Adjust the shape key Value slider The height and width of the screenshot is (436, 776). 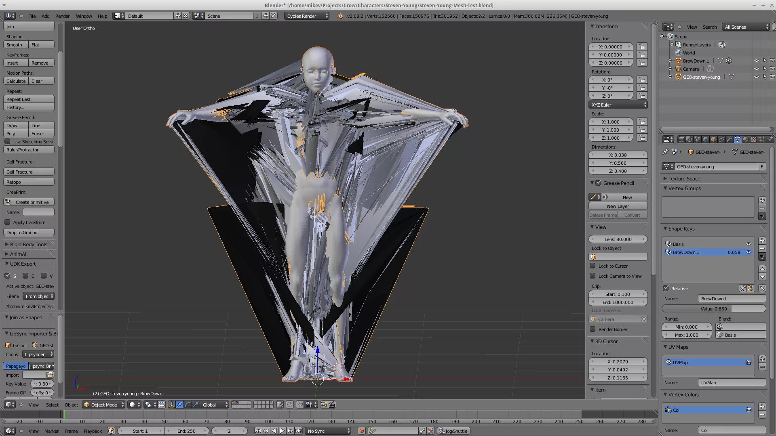tap(713, 309)
